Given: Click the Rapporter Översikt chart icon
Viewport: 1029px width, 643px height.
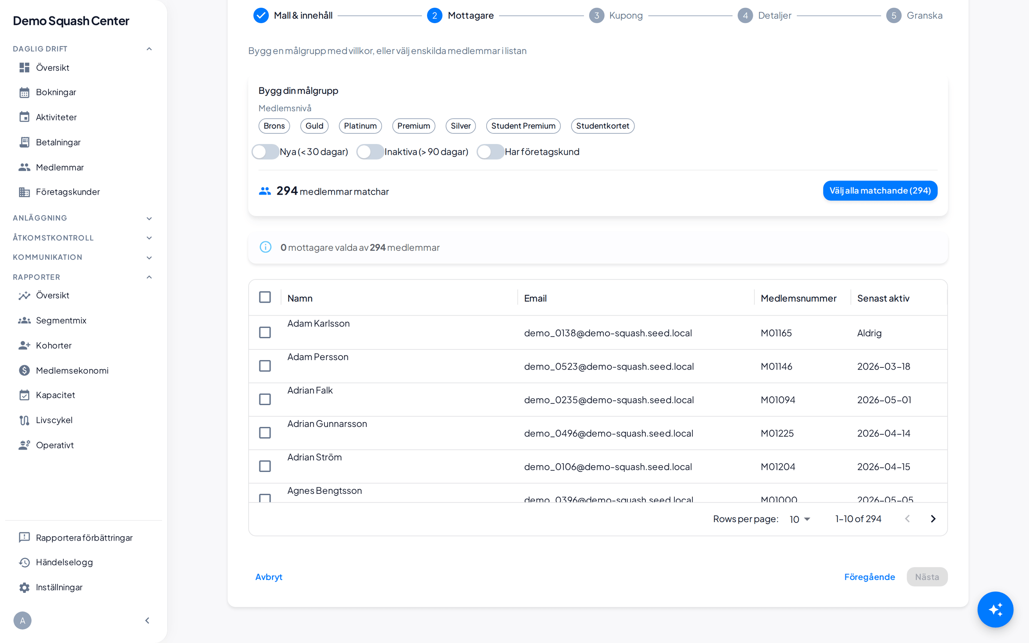Looking at the screenshot, I should 24,295.
